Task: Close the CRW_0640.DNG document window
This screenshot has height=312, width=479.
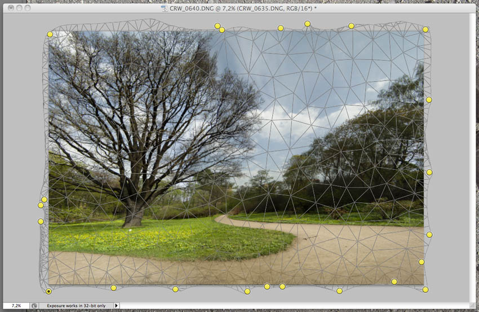Action: click(8, 8)
